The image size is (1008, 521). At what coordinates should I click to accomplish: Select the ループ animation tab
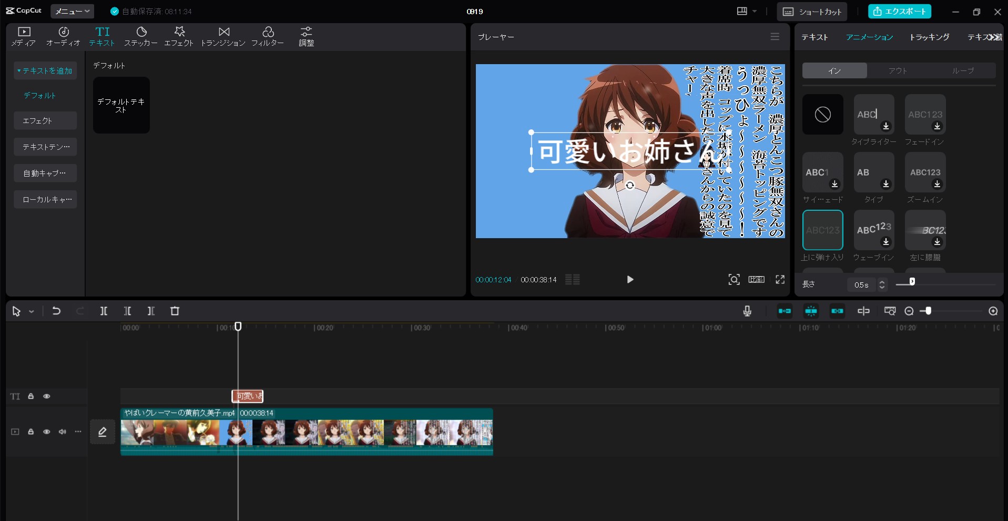(x=963, y=70)
